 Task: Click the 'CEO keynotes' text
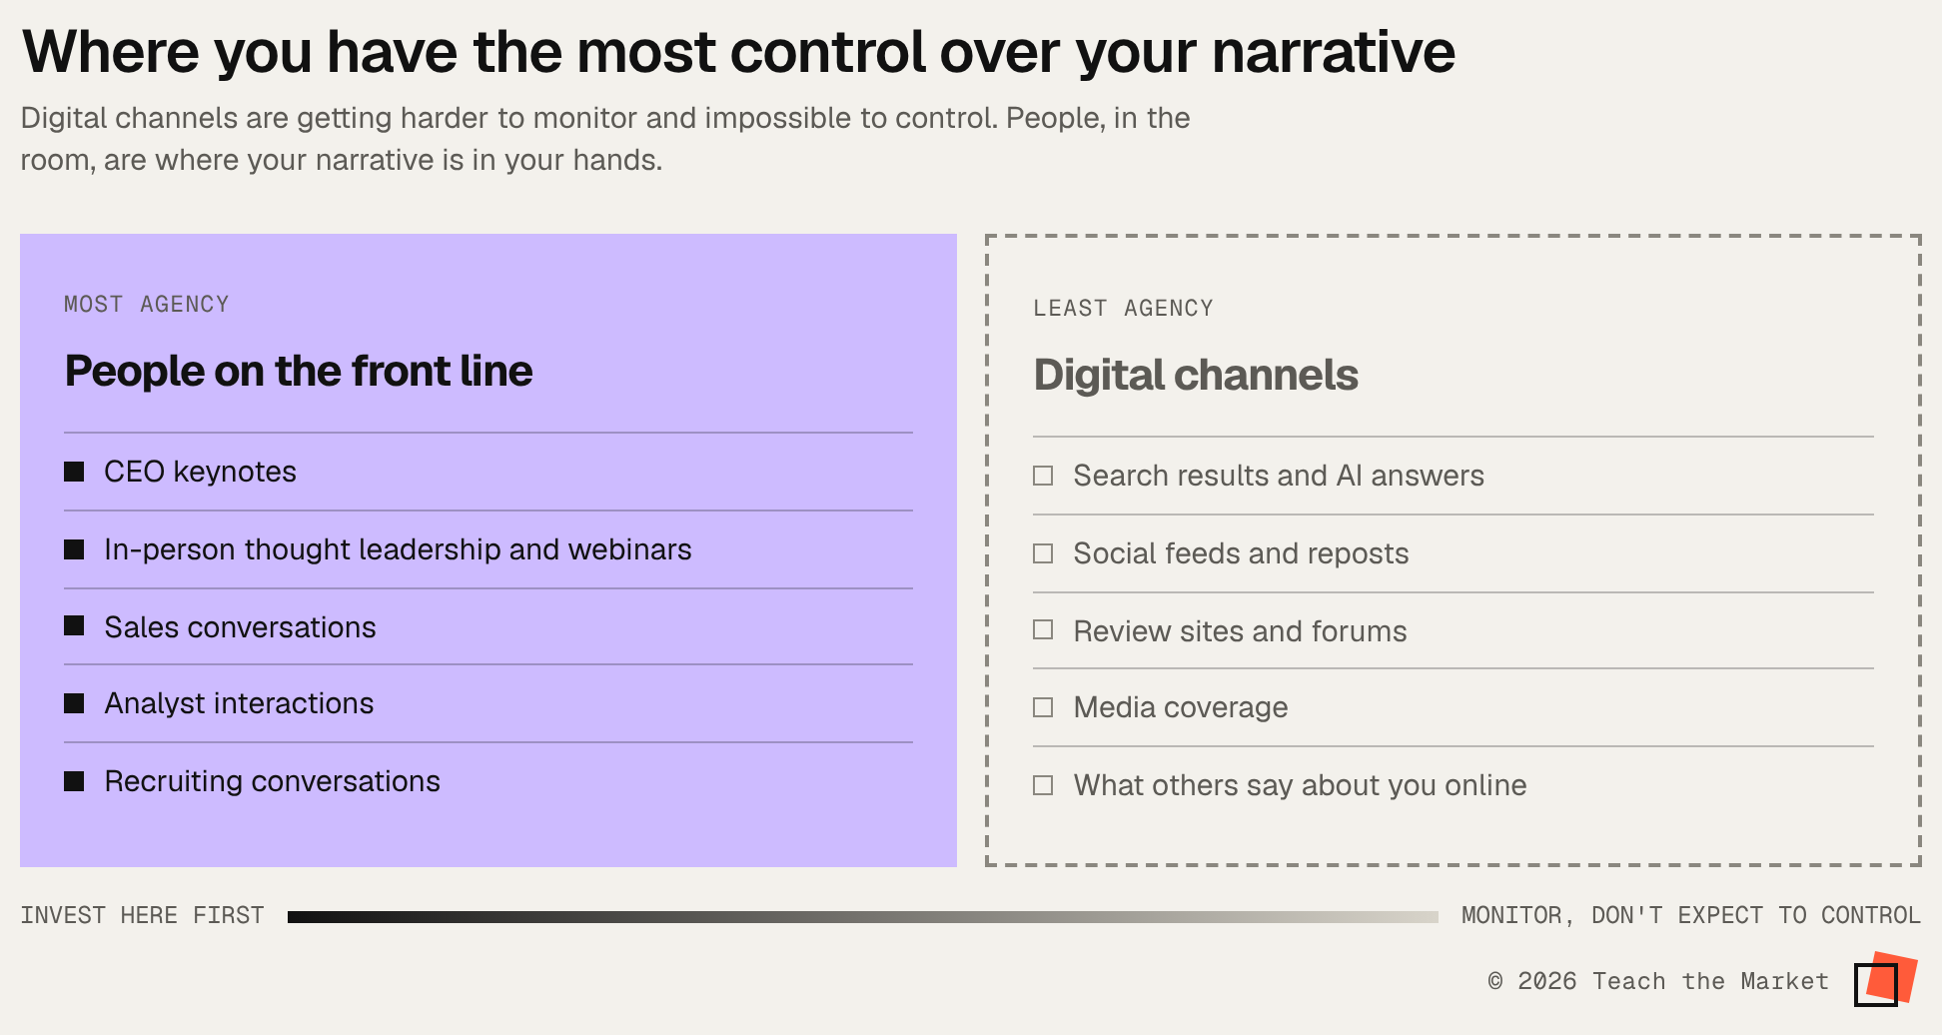[x=200, y=472]
